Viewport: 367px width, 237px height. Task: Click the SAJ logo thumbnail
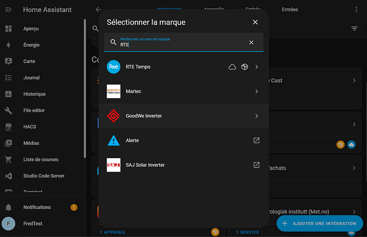coord(113,165)
